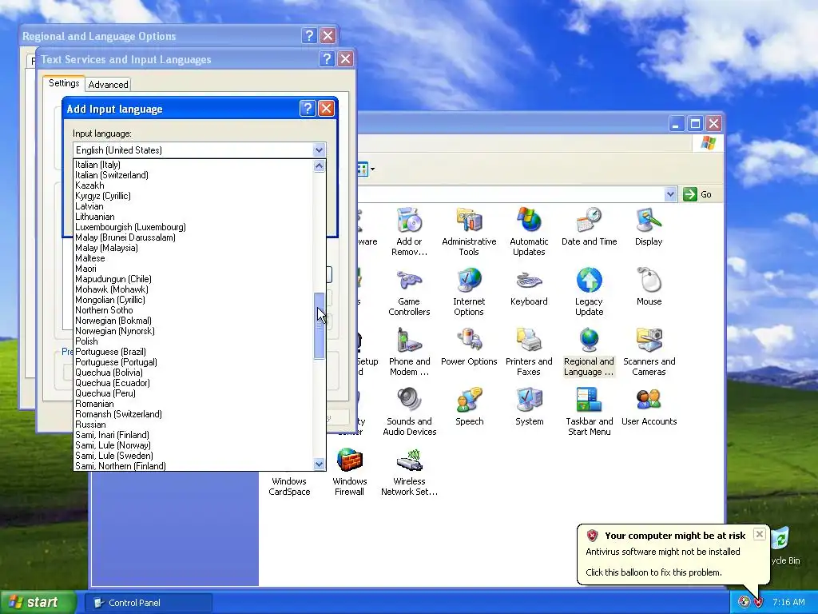The image size is (818, 614).
Task: Select Luxembourgish (Luxembourg) entry
Action: point(193,227)
